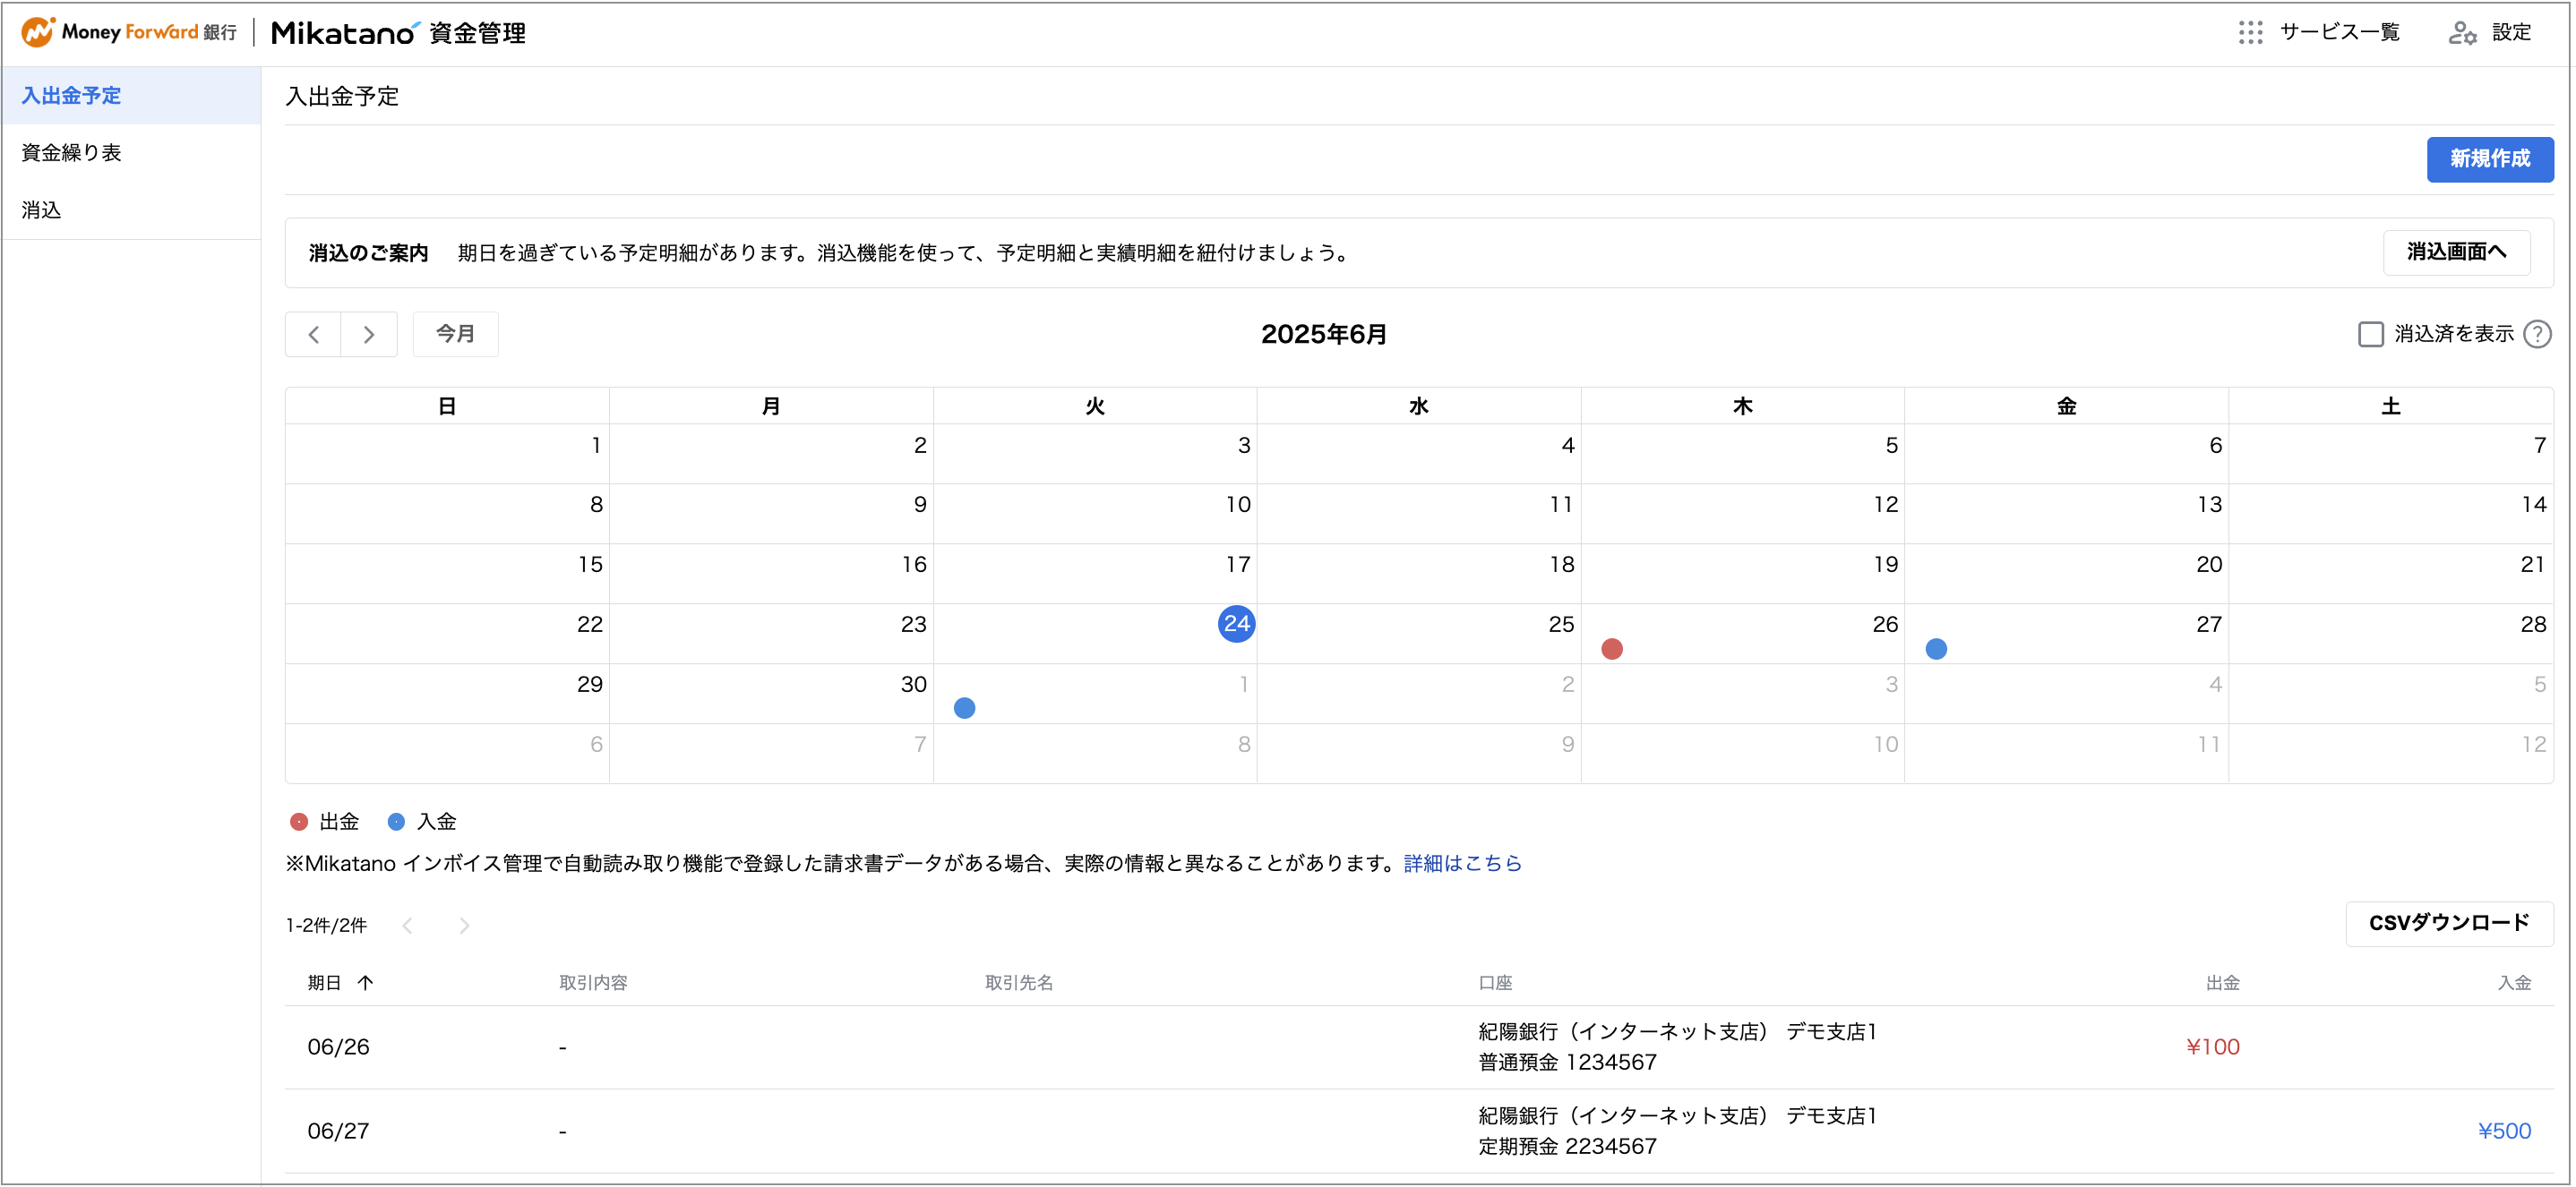The width and height of the screenshot is (2576, 1187).
Task: Click the Mikatano 資金管理 title
Action: click(398, 33)
